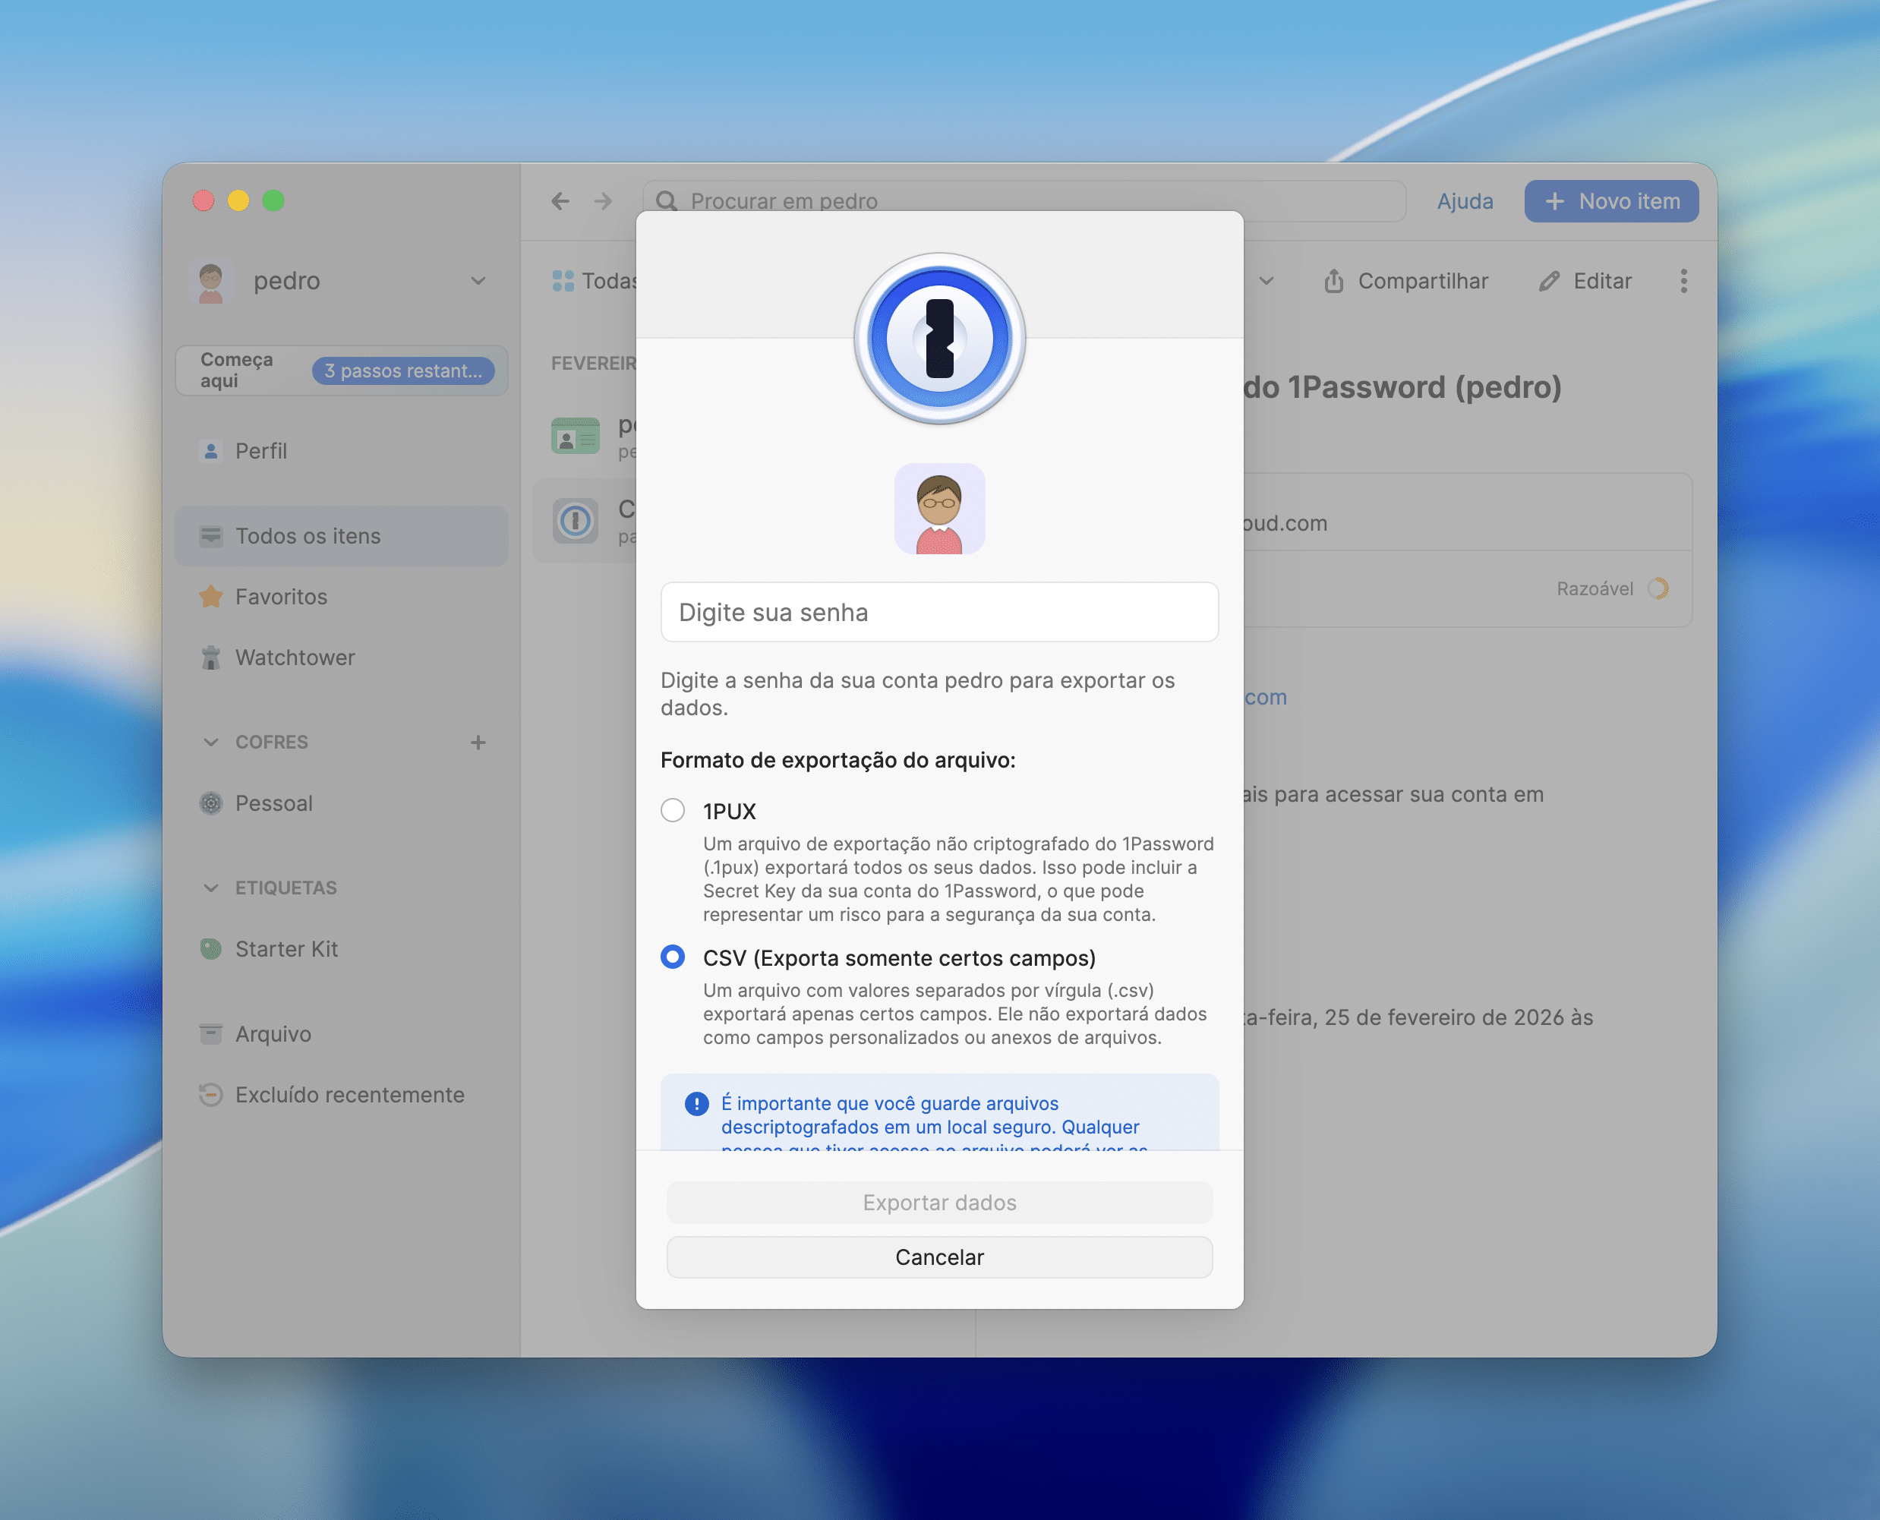Click the Compartilhar share icon
Viewport: 1880px width, 1520px height.
point(1333,281)
